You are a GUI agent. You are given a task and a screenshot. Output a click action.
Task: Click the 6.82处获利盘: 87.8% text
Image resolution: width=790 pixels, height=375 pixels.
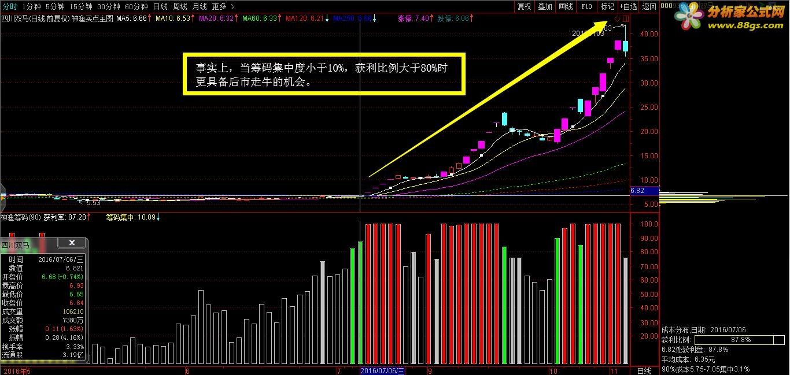coord(695,349)
